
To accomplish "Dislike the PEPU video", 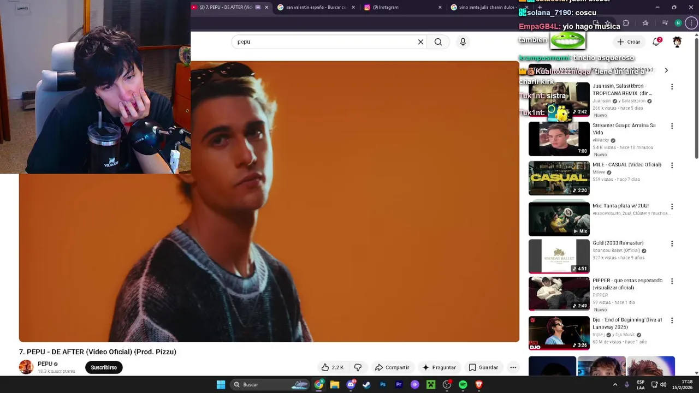I will (x=358, y=367).
